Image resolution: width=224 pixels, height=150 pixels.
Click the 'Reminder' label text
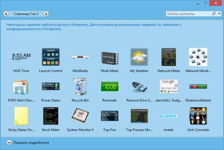point(109,100)
